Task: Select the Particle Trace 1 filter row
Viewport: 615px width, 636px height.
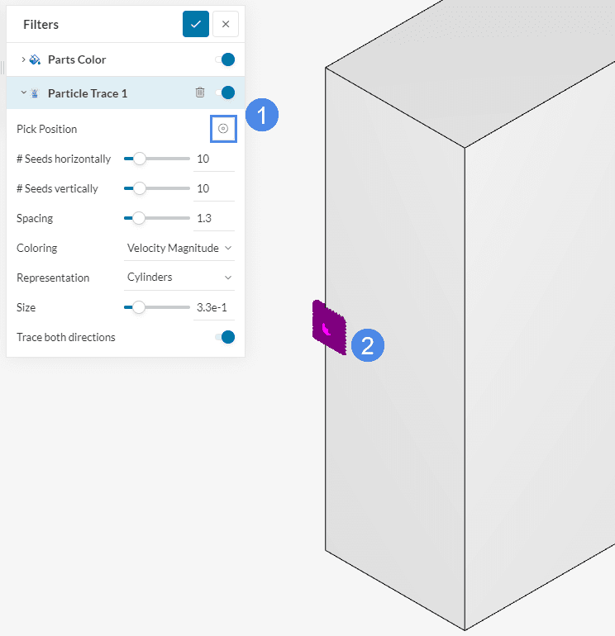Action: pyautogui.click(x=107, y=93)
